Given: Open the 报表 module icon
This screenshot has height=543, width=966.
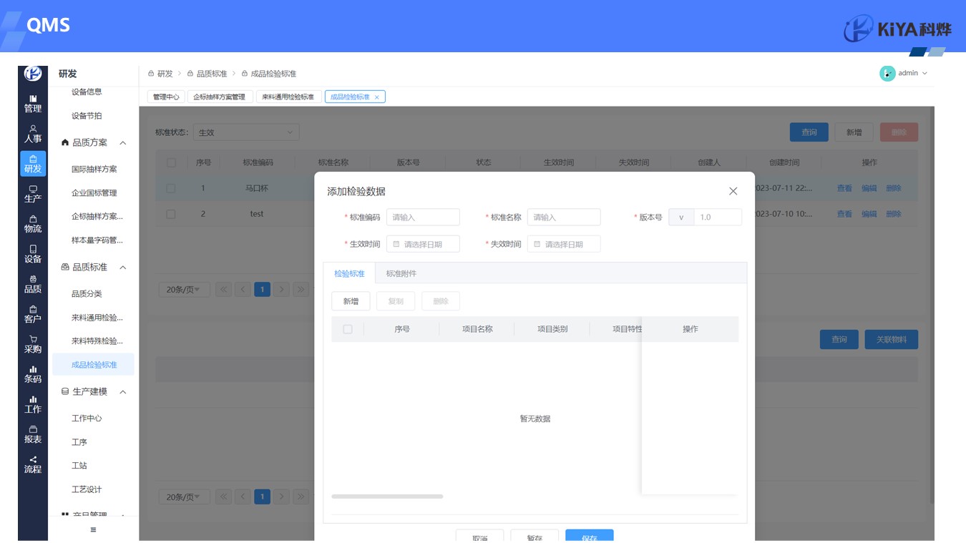Looking at the screenshot, I should [33, 434].
